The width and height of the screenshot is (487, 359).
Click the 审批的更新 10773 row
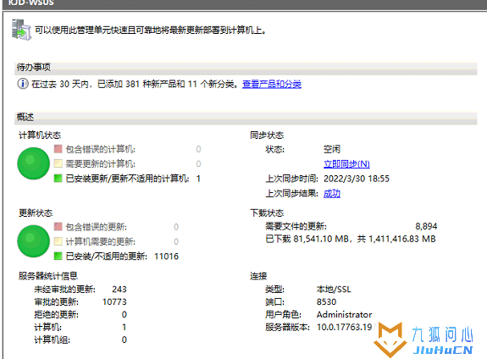click(x=80, y=302)
